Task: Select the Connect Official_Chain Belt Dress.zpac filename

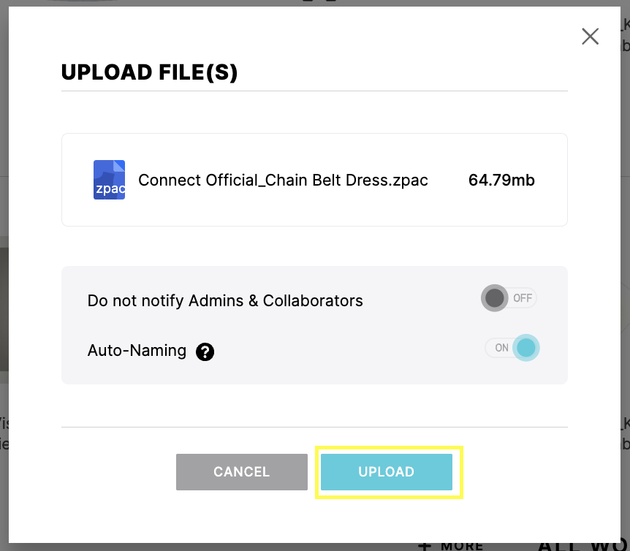Action: pyautogui.click(x=283, y=180)
